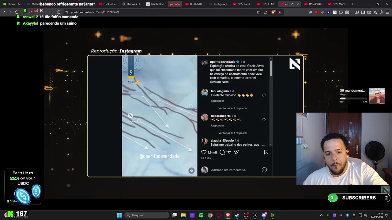The height and width of the screenshot is (220, 392).
Task: Toggle the browser sidebar panel icon
Action: coord(363,12)
